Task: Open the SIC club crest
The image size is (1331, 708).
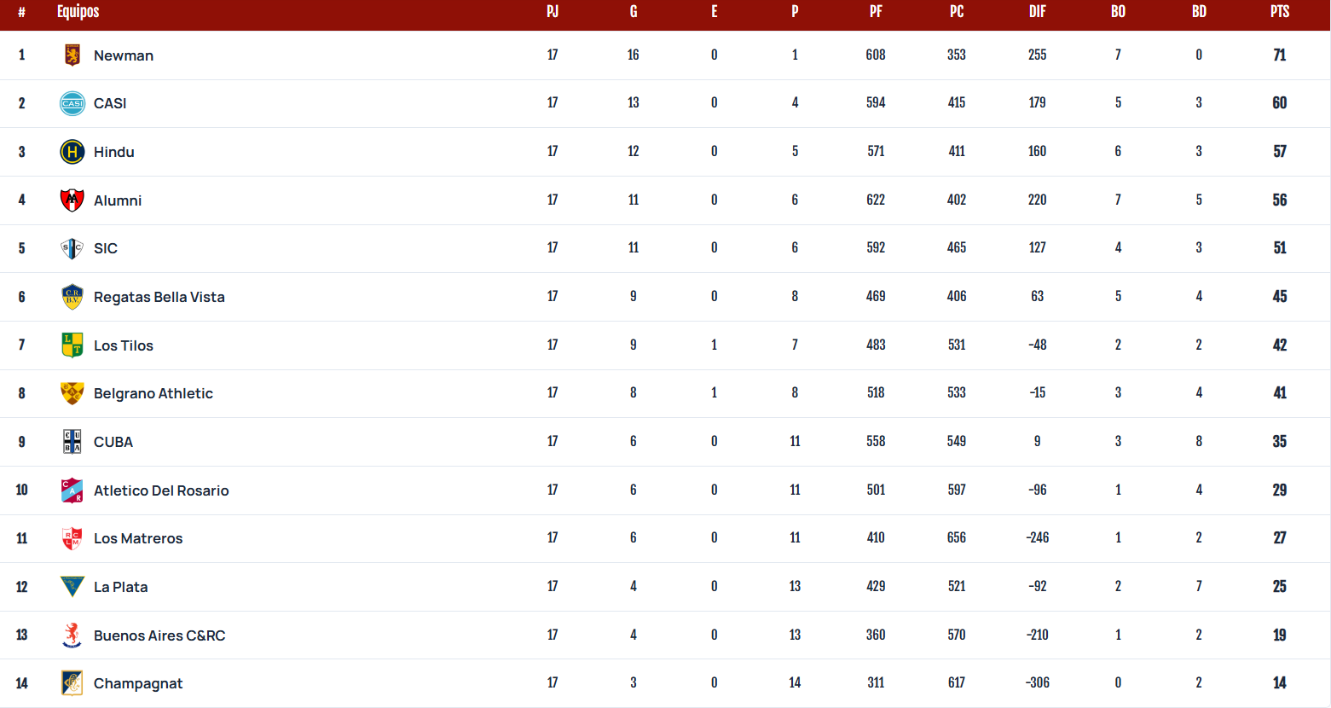Action: pos(72,248)
